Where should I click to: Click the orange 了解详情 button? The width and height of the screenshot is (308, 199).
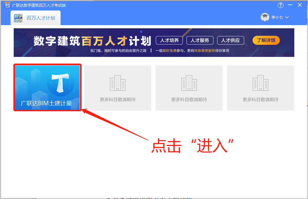pos(266,40)
